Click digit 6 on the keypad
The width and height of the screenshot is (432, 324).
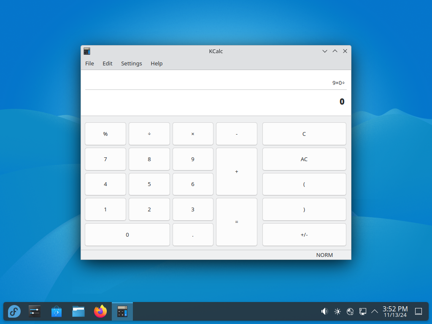tap(193, 184)
